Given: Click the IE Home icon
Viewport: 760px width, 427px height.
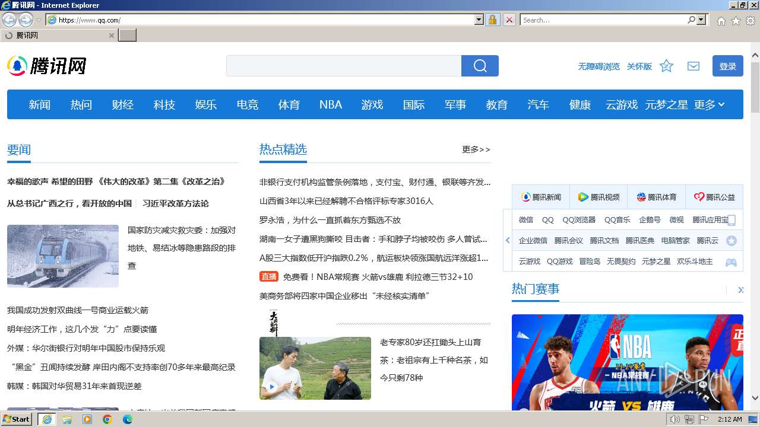Looking at the screenshot, I should pos(721,20).
